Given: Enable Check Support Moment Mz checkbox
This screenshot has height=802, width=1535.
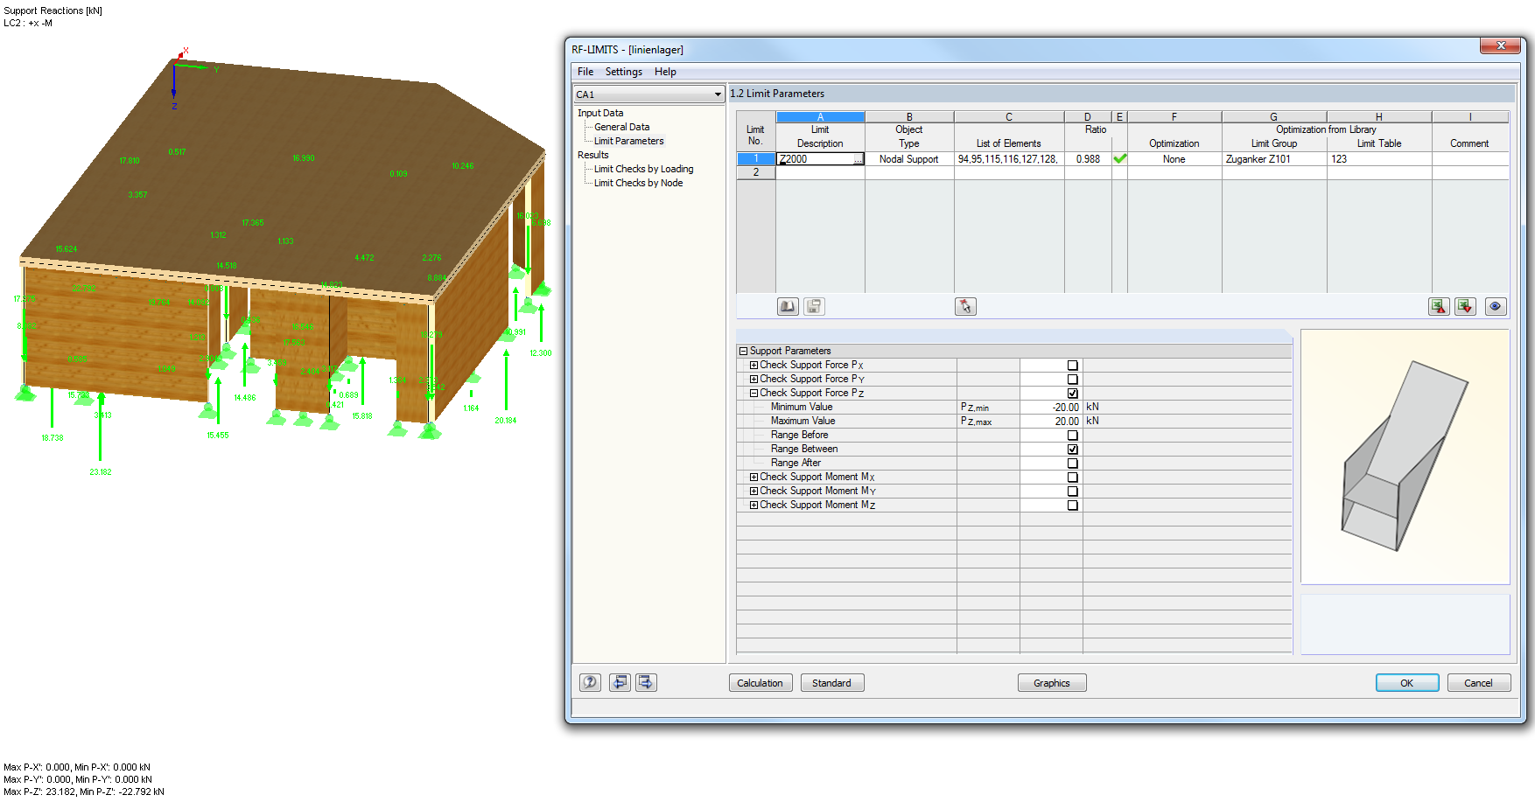Looking at the screenshot, I should tap(1072, 506).
